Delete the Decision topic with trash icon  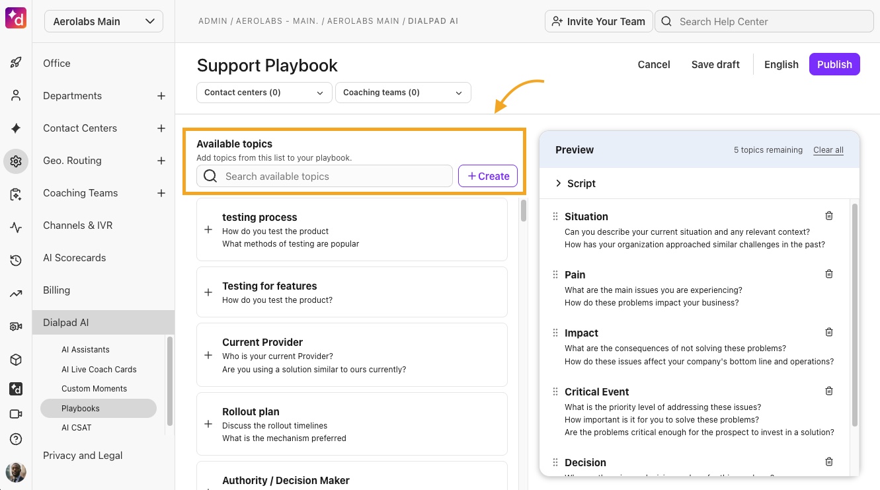coord(829,462)
